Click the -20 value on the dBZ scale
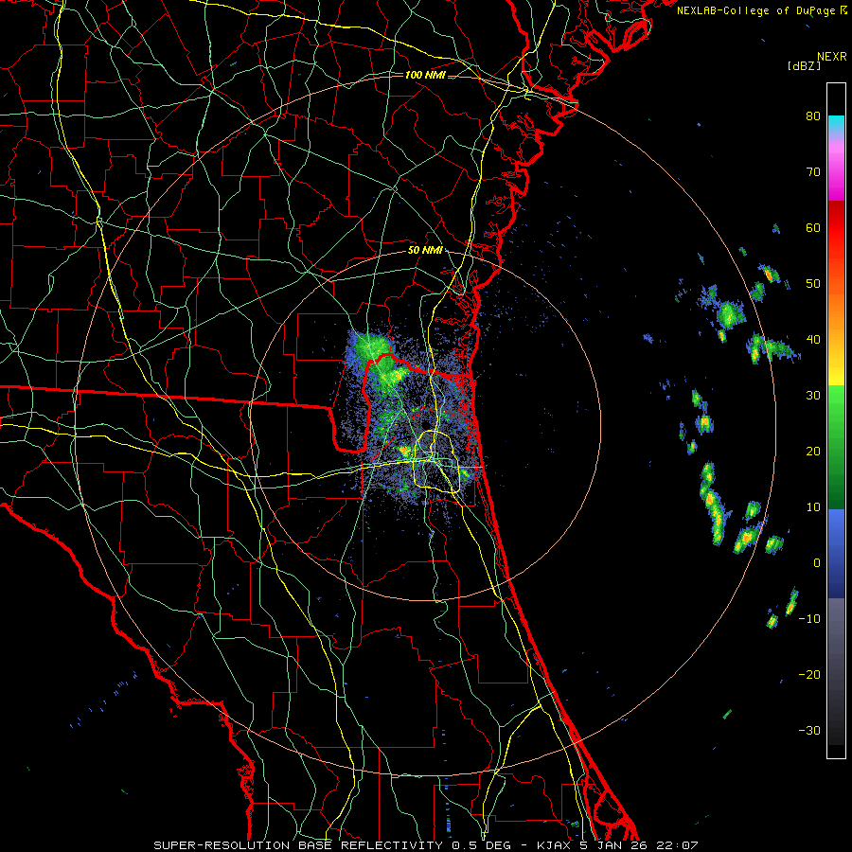The width and height of the screenshot is (852, 852). click(809, 675)
